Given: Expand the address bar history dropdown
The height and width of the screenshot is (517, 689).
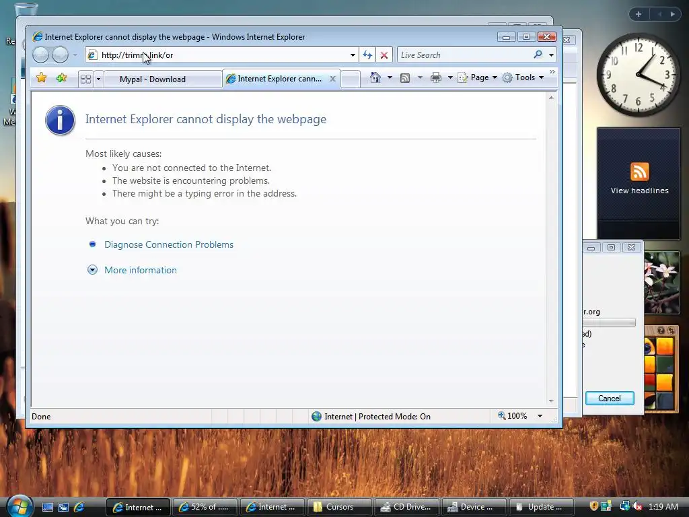Looking at the screenshot, I should tap(353, 55).
